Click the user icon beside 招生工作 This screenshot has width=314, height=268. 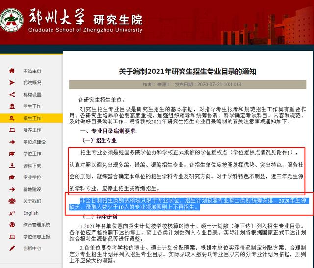[12, 118]
